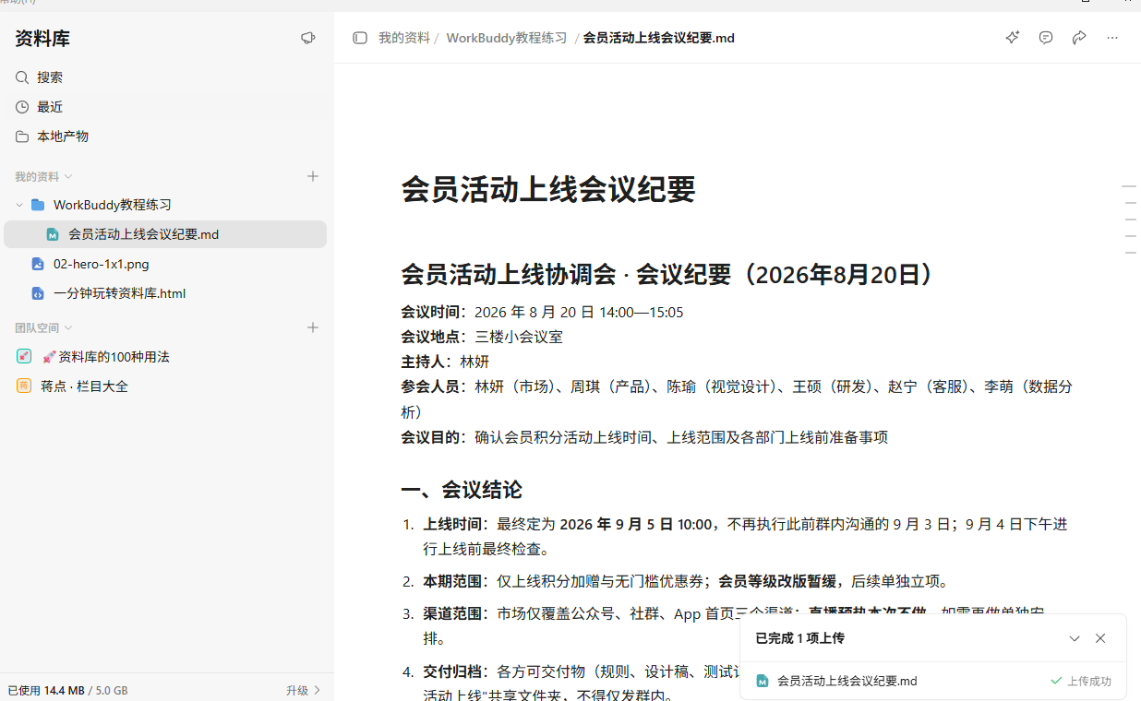Click the 已完成 1 项上传 panel title
The height and width of the screenshot is (701, 1141).
(799, 638)
